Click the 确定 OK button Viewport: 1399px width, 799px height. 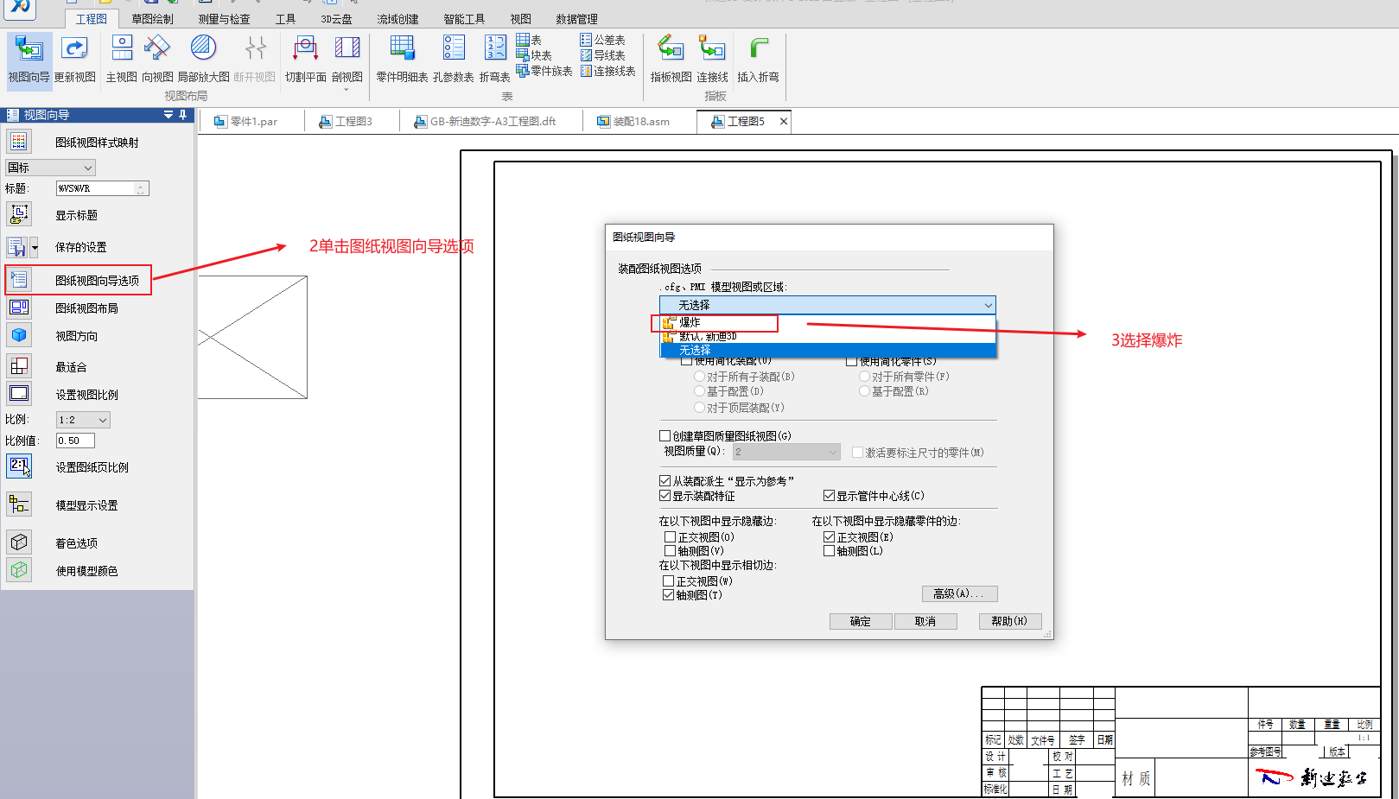(x=861, y=621)
